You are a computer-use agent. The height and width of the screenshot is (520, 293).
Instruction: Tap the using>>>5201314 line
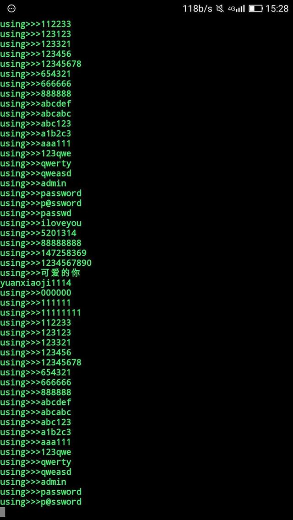[x=38, y=233]
